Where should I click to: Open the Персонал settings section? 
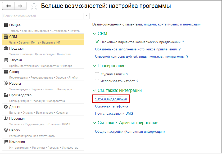(17, 118)
